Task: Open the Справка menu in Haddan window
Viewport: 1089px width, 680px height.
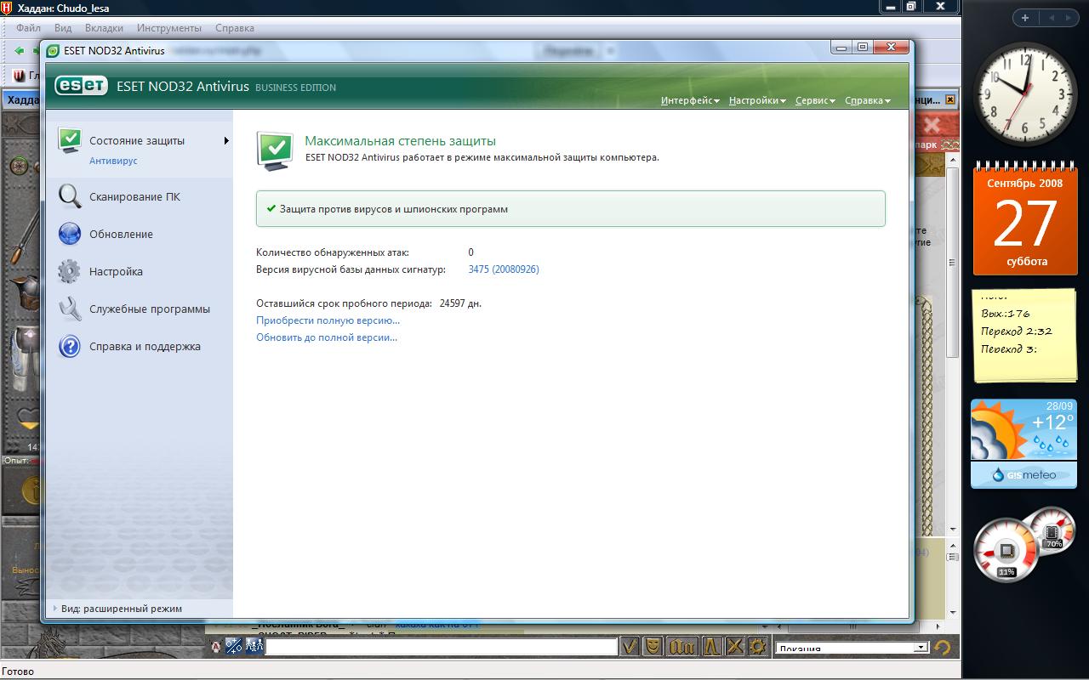Action: 235,28
